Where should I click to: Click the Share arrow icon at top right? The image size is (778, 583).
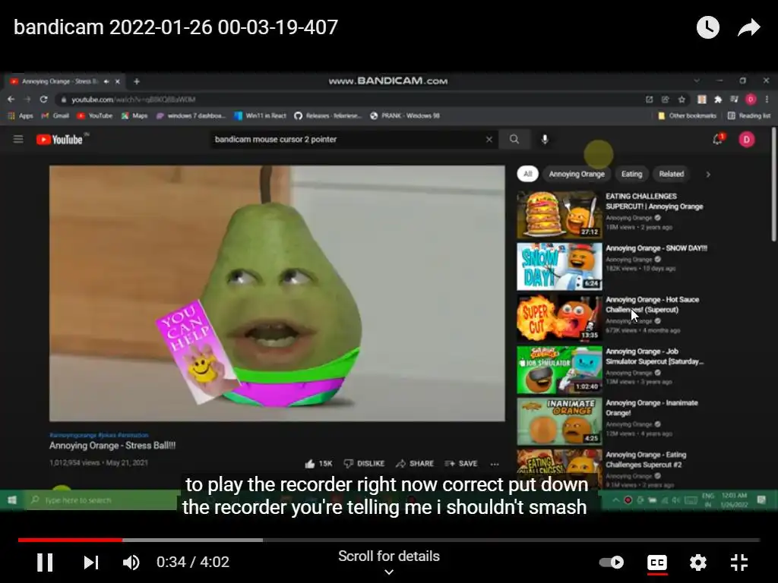tap(748, 27)
